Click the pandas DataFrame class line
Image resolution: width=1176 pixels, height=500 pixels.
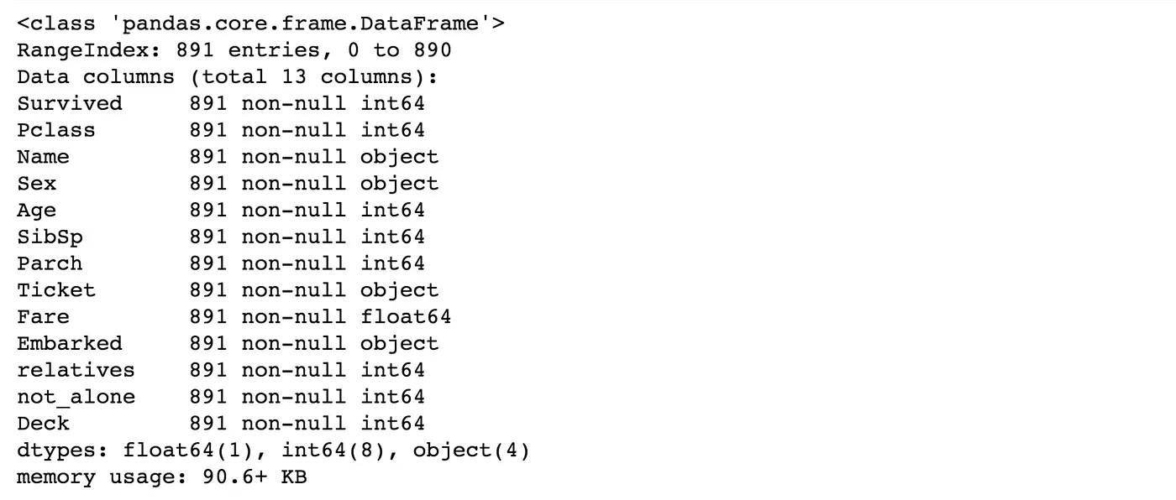(261, 23)
